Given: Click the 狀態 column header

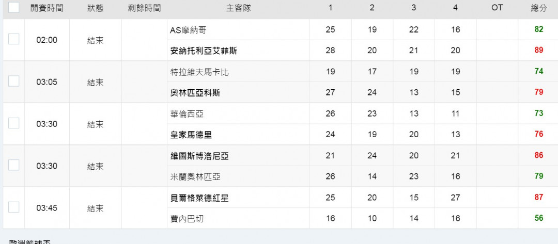Looking at the screenshot, I should 96,8.
